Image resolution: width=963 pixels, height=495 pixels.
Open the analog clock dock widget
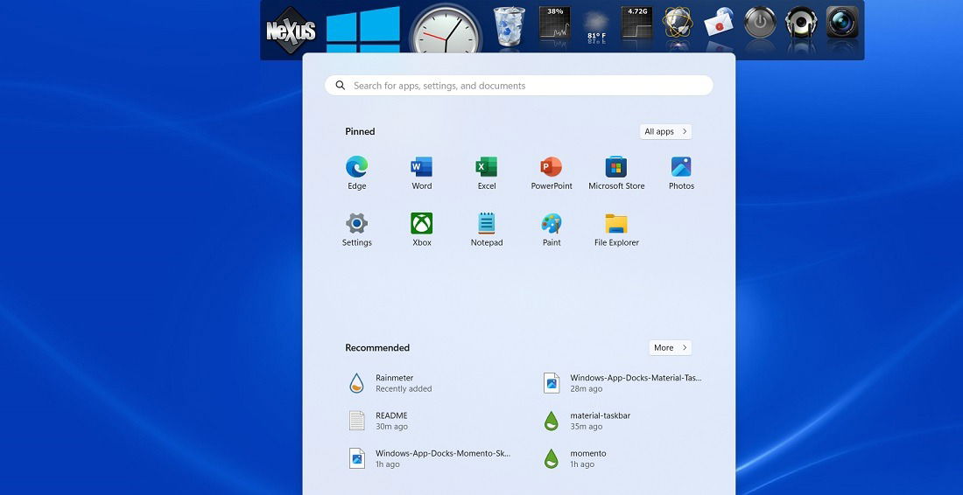pyautogui.click(x=446, y=30)
